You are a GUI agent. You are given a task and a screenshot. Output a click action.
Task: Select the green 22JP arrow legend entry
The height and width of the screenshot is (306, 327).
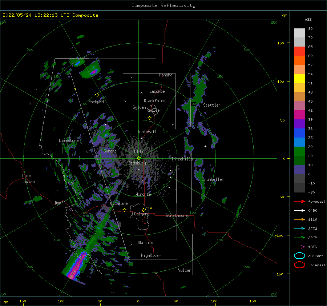coord(299,238)
